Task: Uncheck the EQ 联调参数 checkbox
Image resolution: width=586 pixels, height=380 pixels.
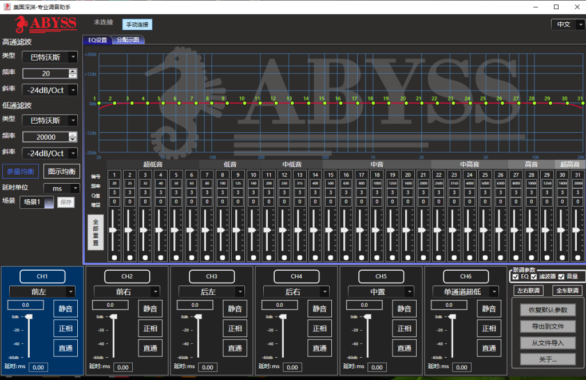Action: pos(516,276)
